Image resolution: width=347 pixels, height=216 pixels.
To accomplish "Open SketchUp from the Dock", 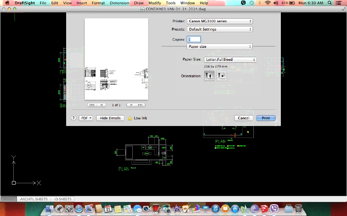I will (264, 208).
